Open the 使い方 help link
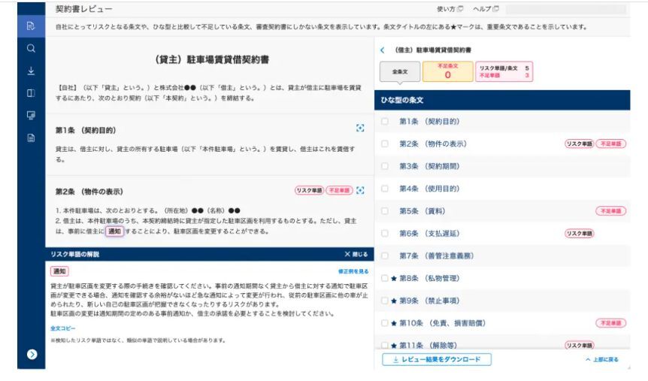This screenshot has height=381, width=648. point(450,9)
